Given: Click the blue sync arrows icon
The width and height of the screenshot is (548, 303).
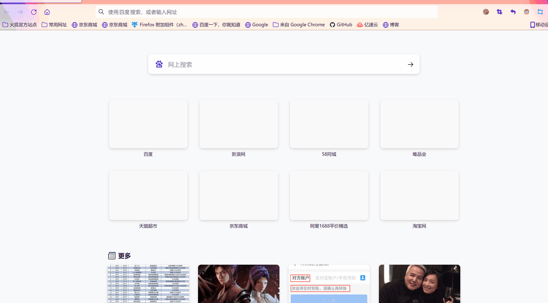Looking at the screenshot, I should [540, 12].
